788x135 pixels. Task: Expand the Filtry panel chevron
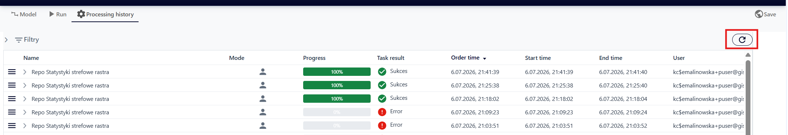[6, 40]
